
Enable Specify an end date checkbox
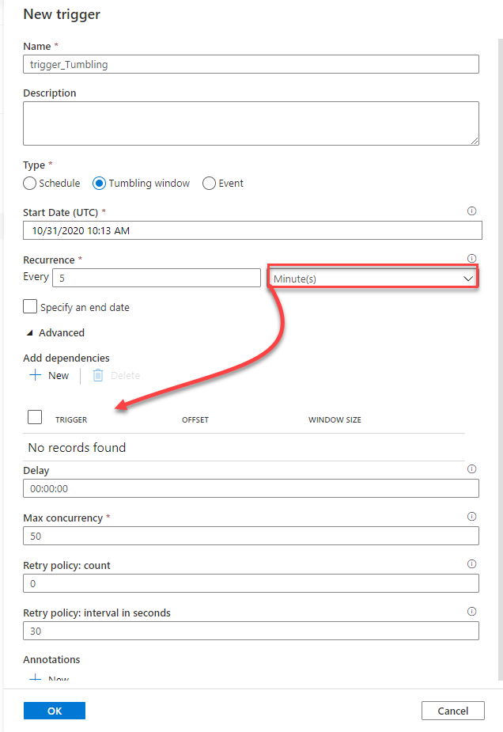click(30, 307)
